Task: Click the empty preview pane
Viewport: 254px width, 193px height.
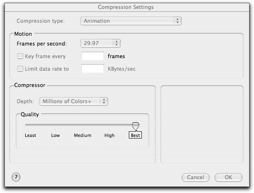Action: click(x=202, y=124)
